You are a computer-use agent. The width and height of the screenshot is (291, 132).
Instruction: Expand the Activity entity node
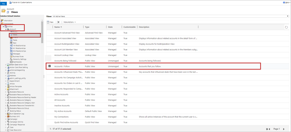pos(6,73)
